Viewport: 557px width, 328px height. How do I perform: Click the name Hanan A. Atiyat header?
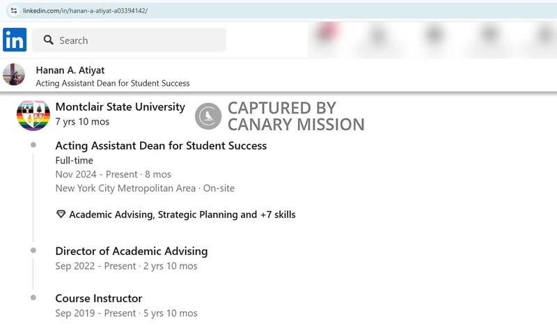click(x=70, y=70)
